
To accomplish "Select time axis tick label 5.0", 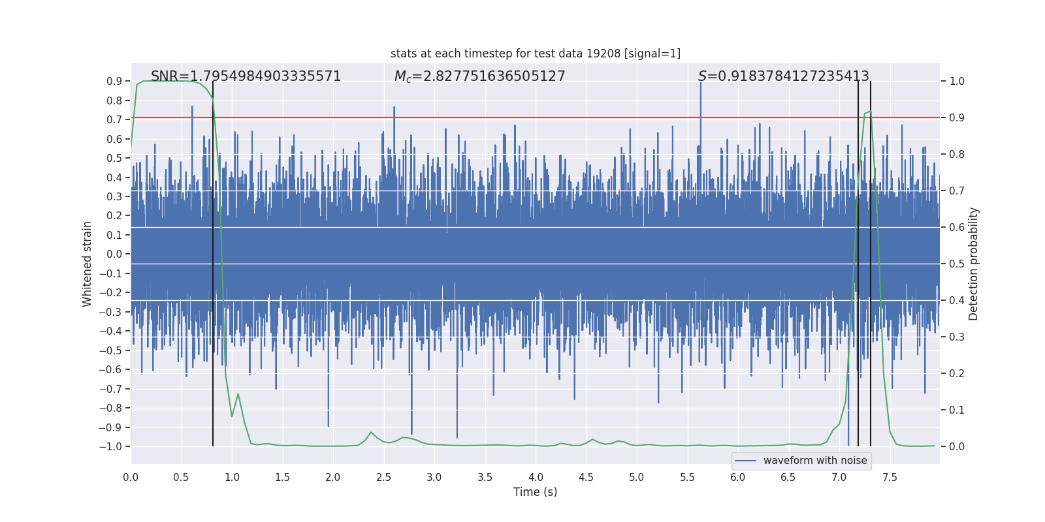I will 637,477.
